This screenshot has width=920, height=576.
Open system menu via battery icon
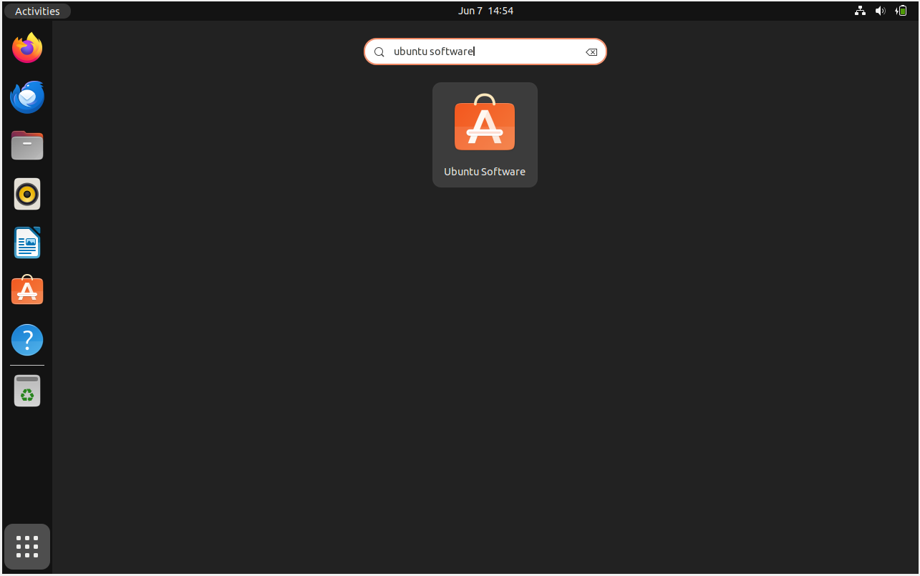[x=901, y=11]
